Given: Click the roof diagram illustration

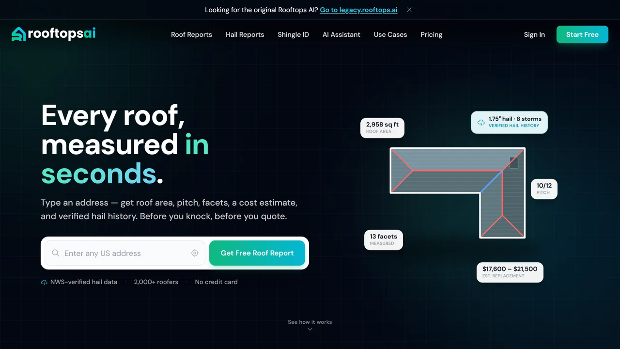Looking at the screenshot, I should point(458,193).
